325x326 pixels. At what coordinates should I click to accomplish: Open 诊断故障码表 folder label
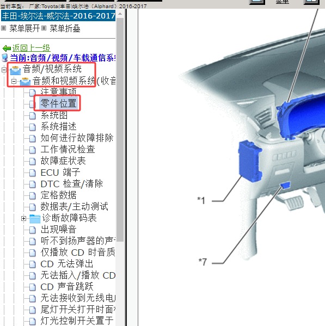point(69,218)
